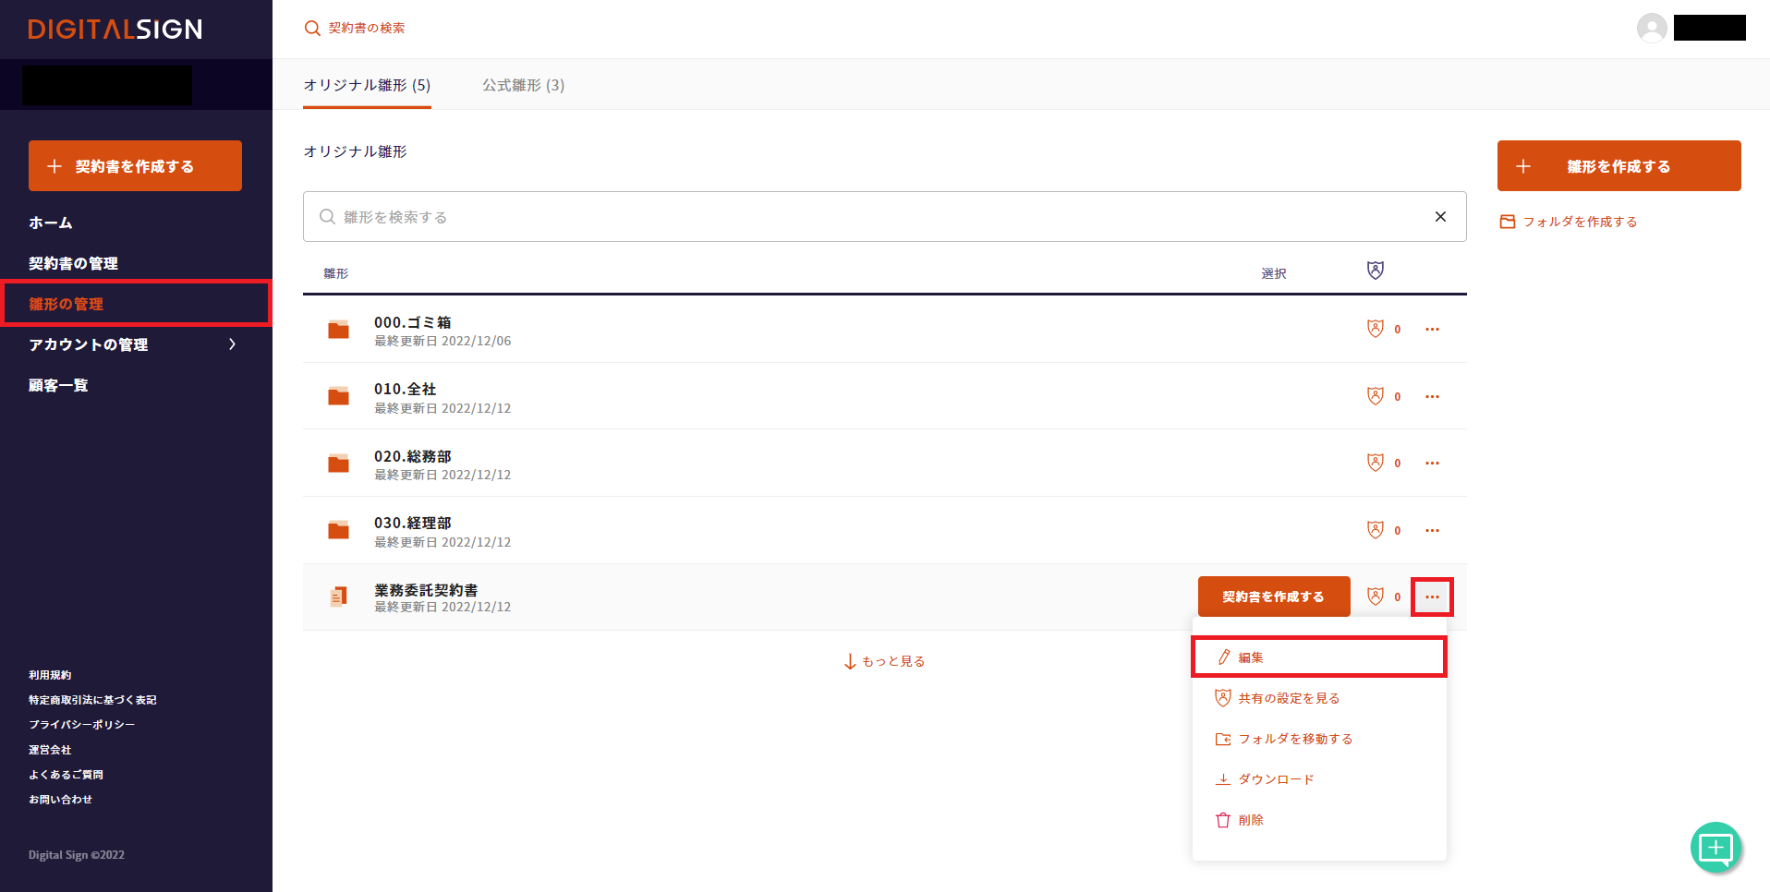Image resolution: width=1770 pixels, height=892 pixels.
Task: Expand the list with もっと見る
Action: pyautogui.click(x=884, y=661)
